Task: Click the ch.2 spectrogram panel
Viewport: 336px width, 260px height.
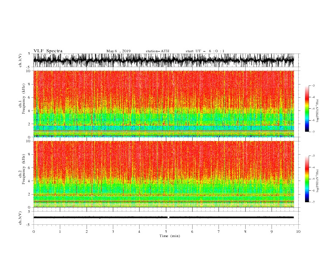Action: pyautogui.click(x=163, y=174)
